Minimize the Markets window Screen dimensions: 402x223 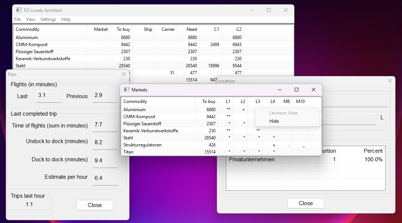[280, 90]
